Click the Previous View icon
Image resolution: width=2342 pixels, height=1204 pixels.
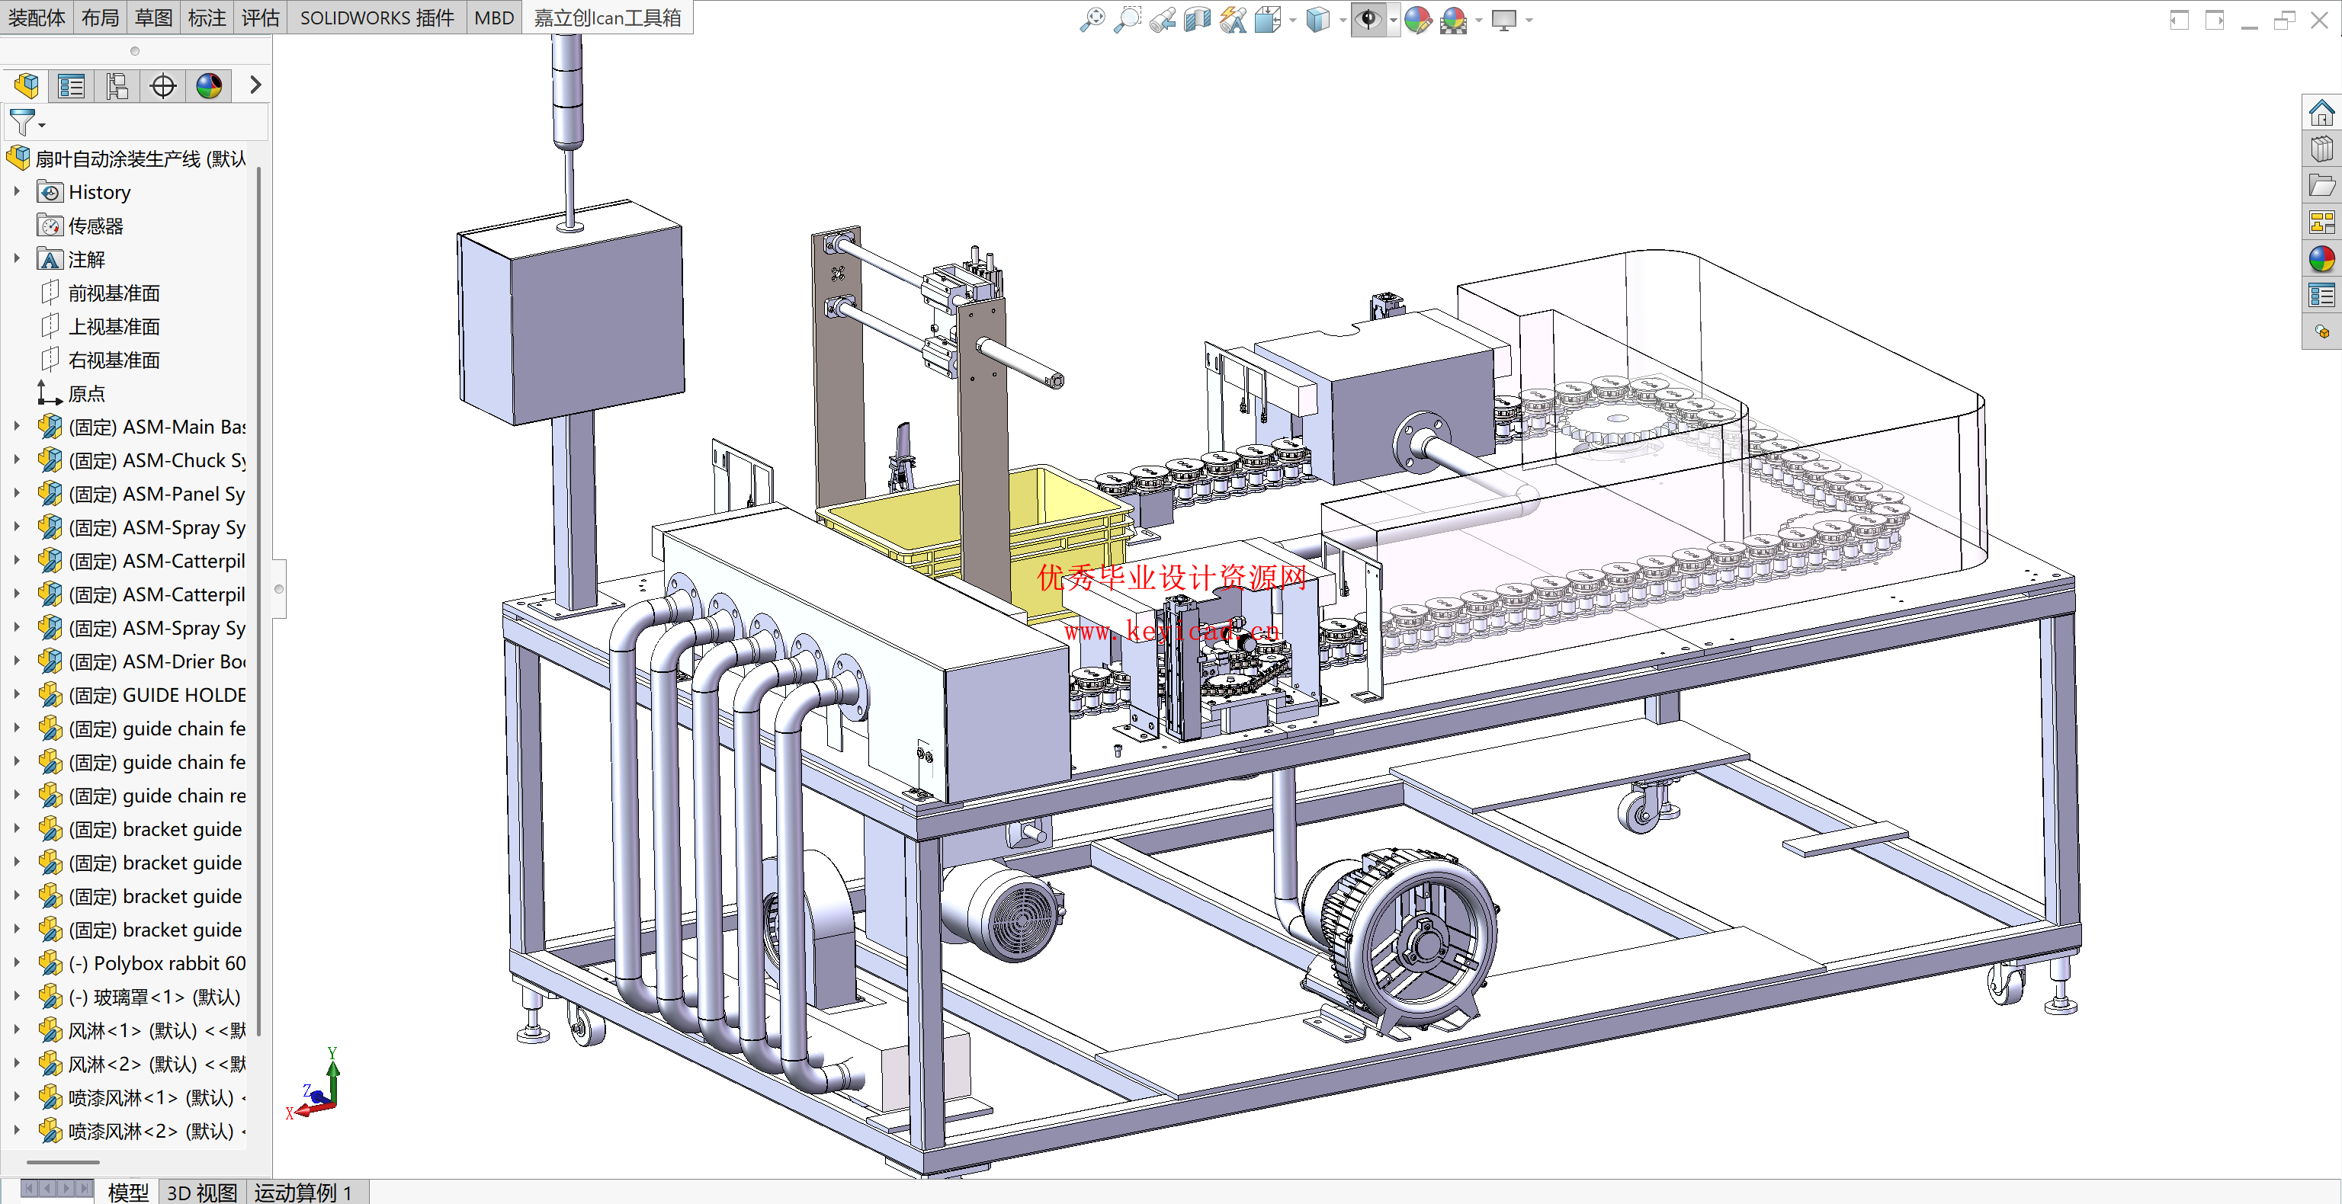(x=1163, y=19)
